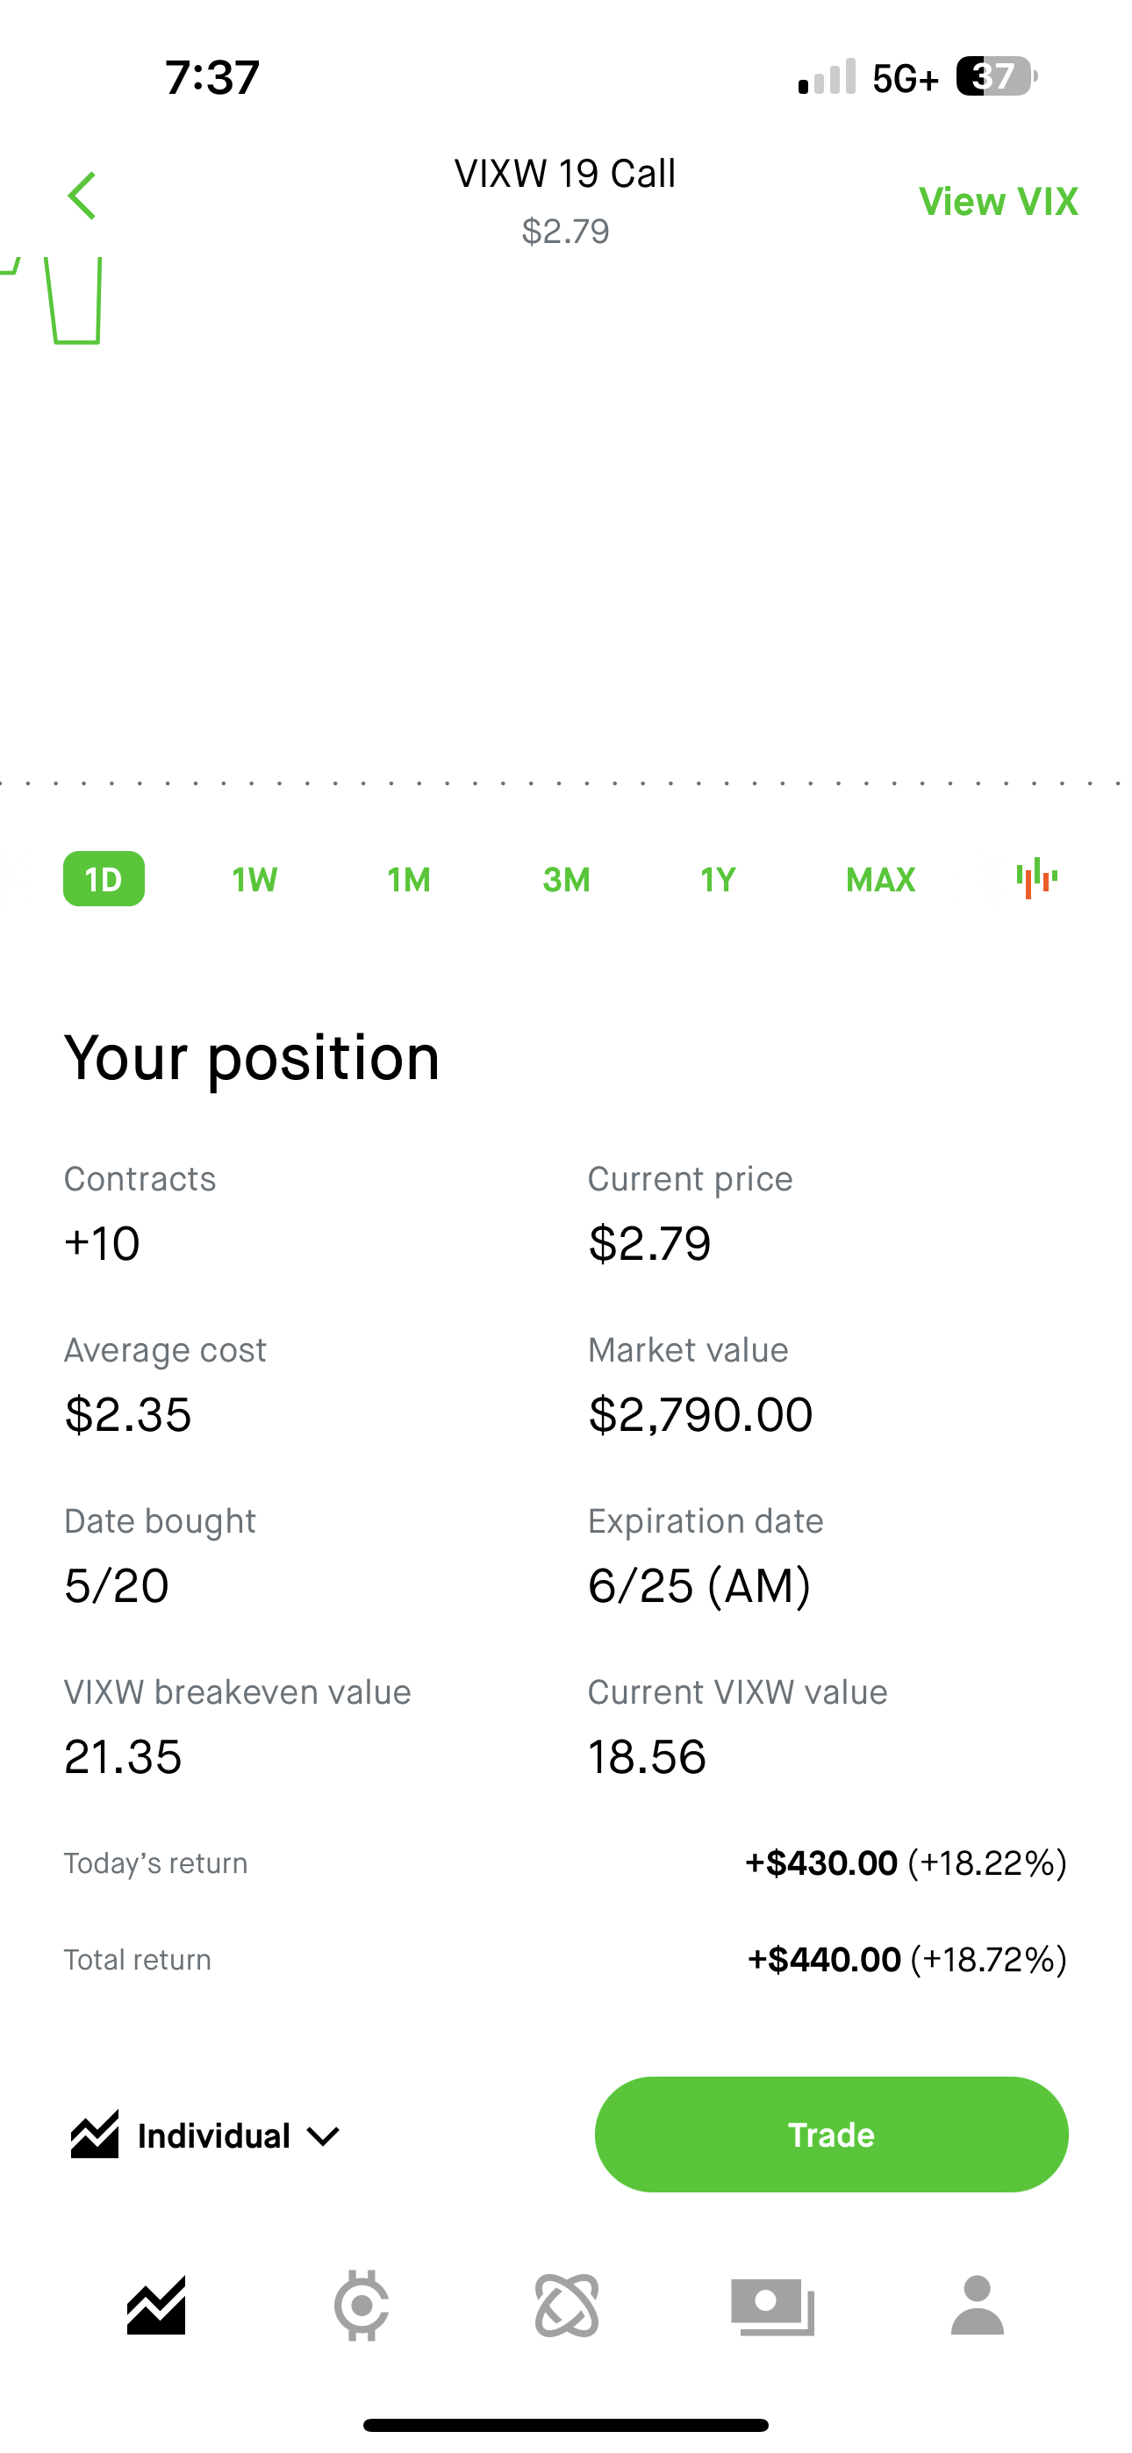Show the MAX chart range
1132x2453 pixels.
coord(880,878)
